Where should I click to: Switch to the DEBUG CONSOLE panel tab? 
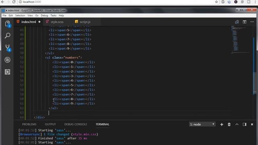[76, 124]
